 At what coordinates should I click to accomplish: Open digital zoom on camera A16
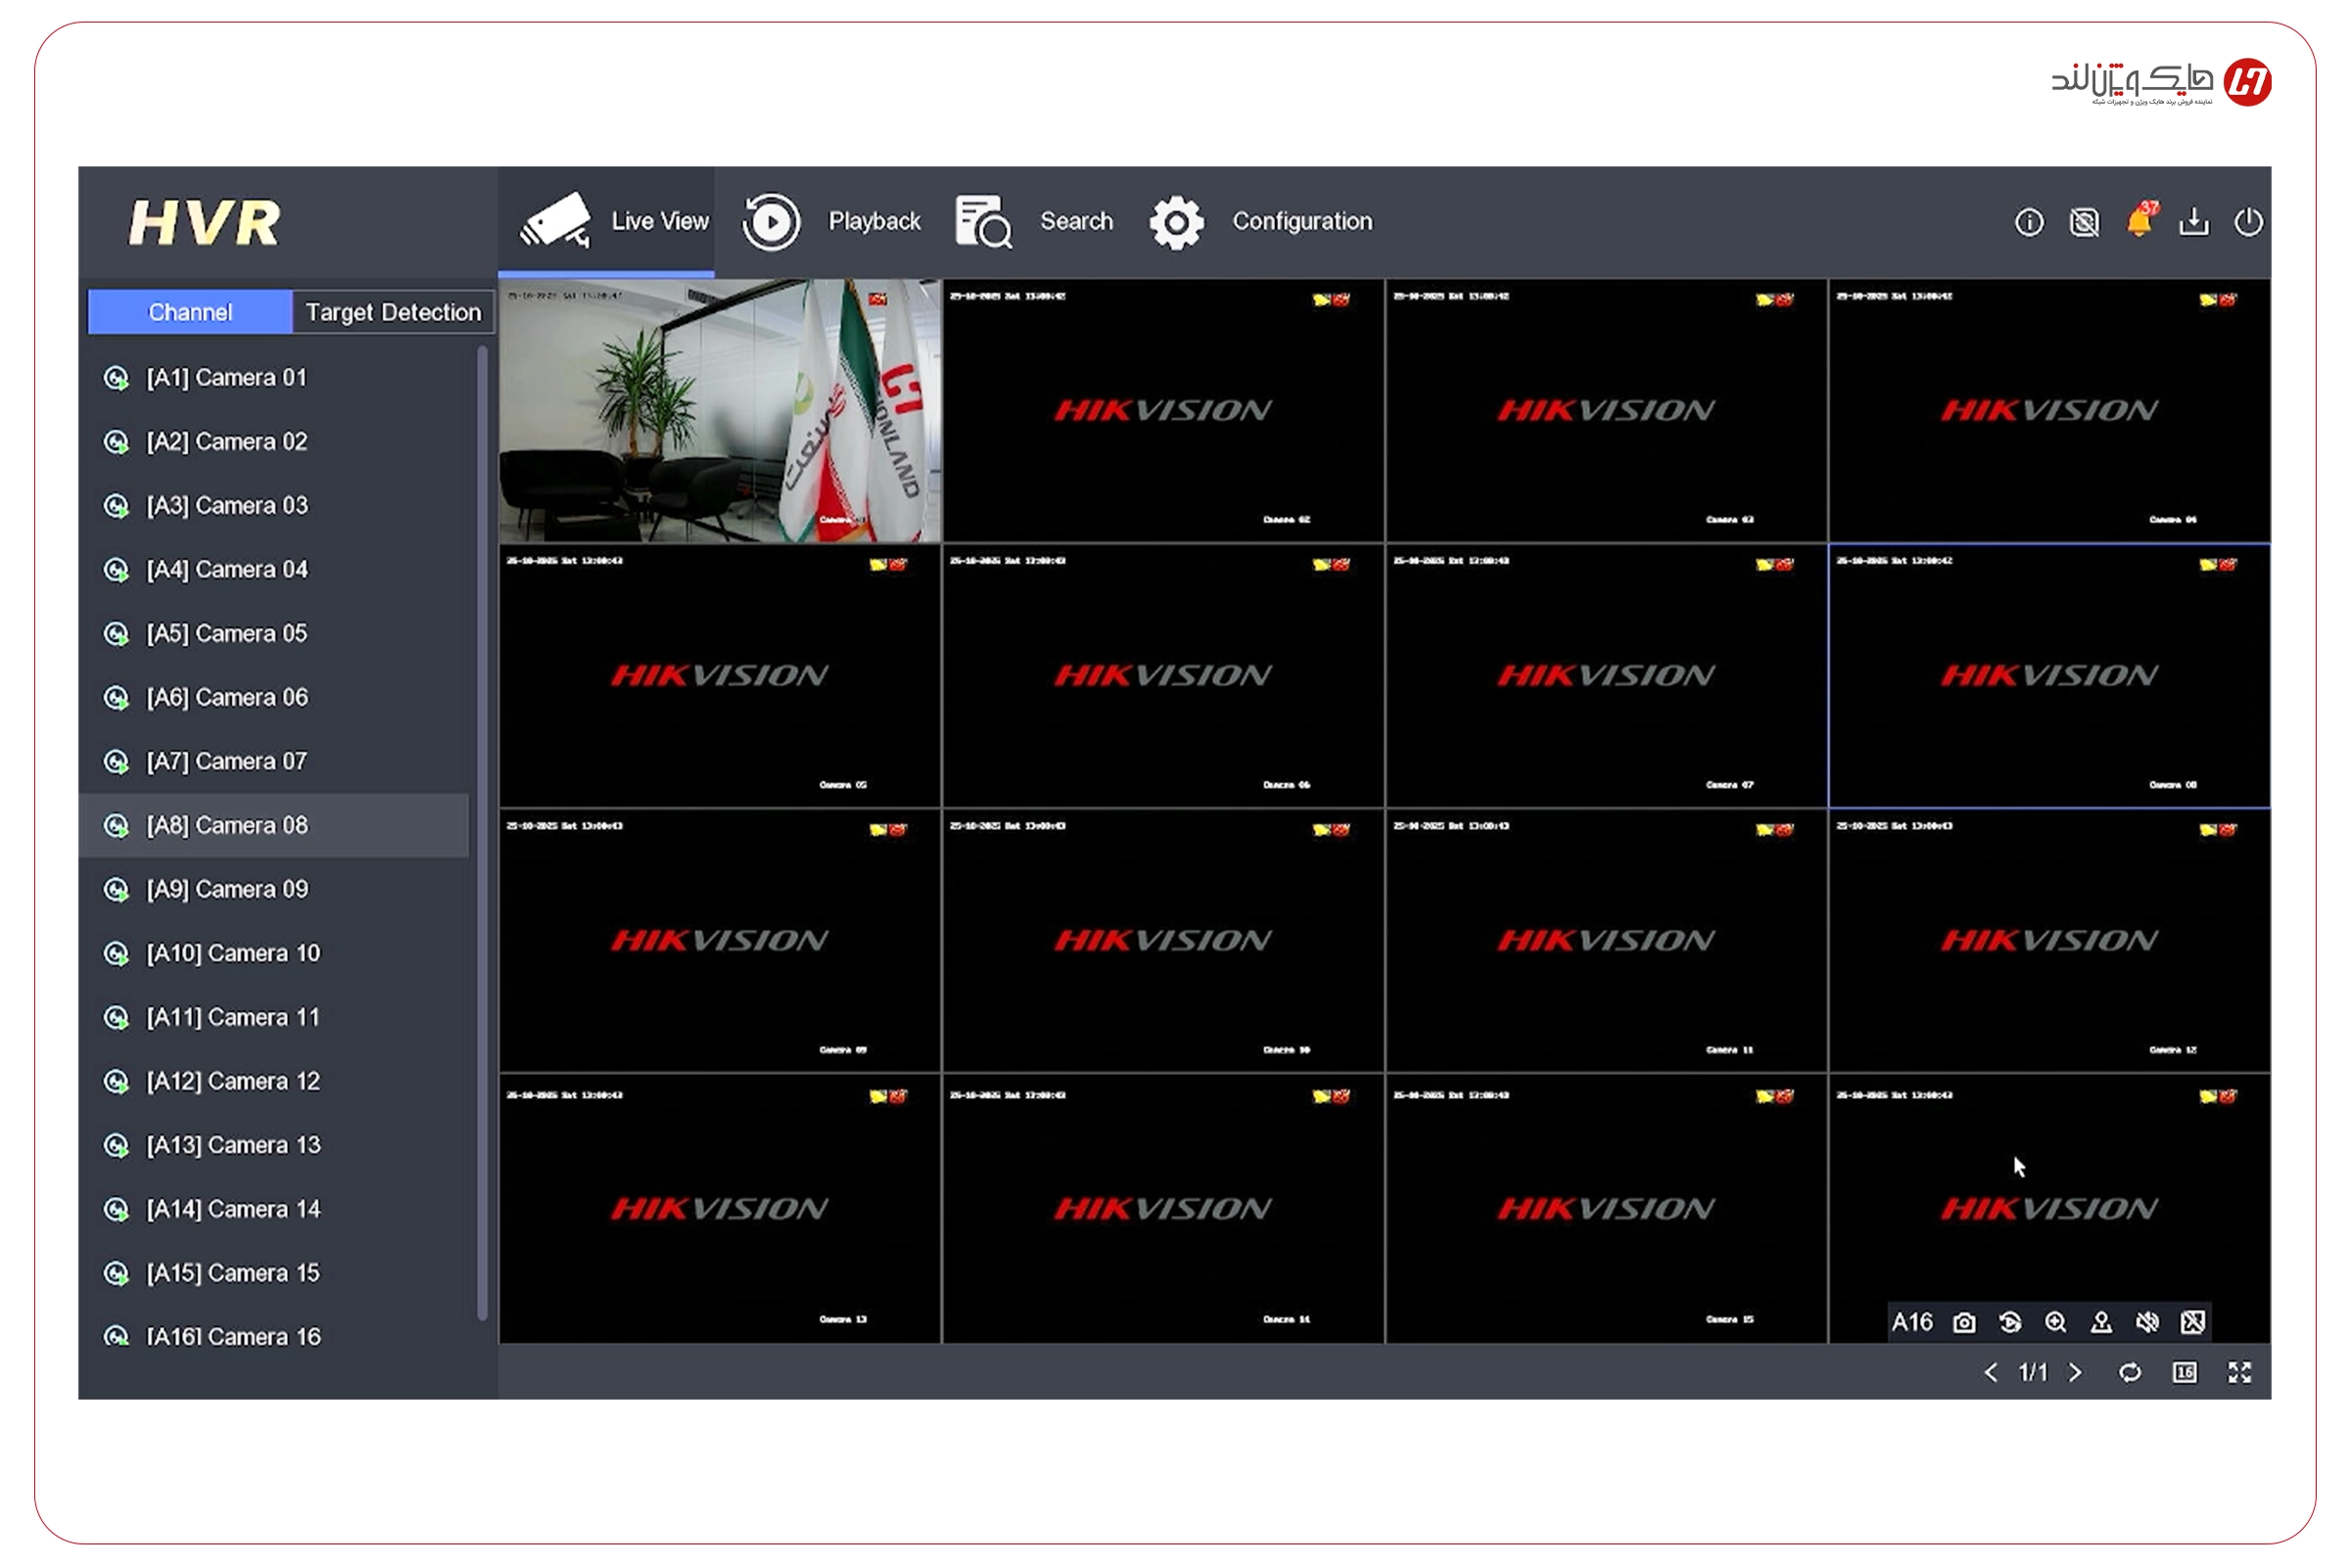2055,1323
